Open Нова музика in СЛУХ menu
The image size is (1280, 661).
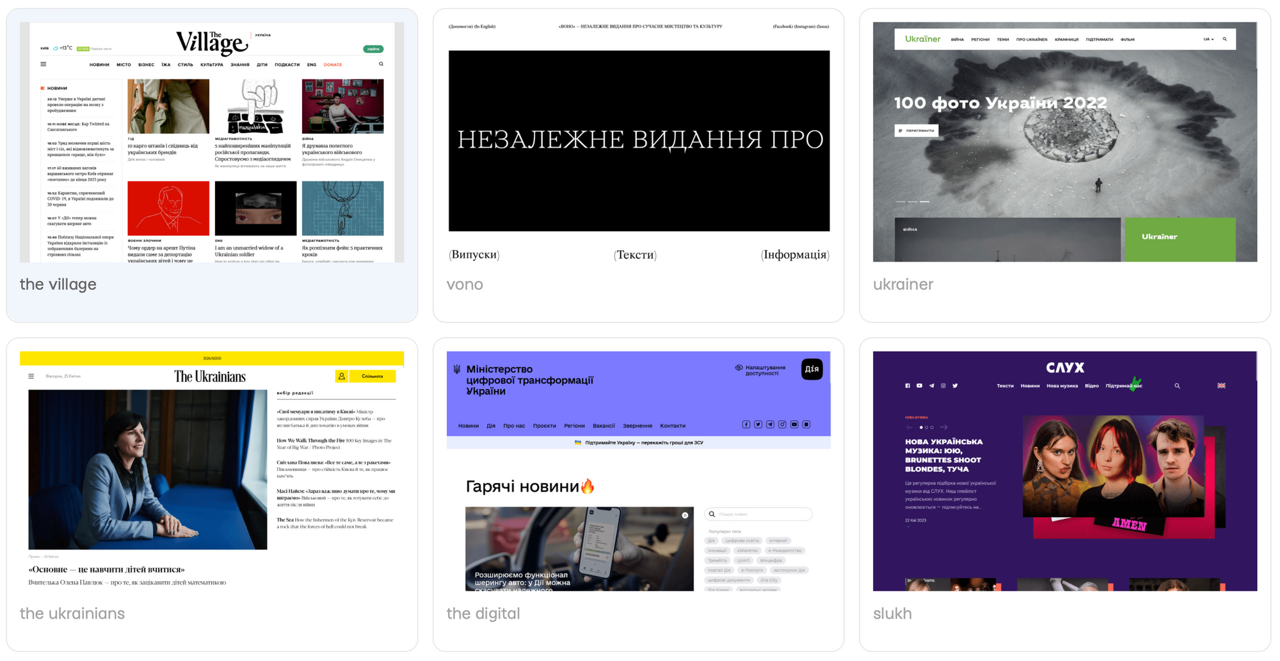[1062, 386]
